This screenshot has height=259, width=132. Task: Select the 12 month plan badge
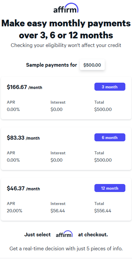coord(110,188)
